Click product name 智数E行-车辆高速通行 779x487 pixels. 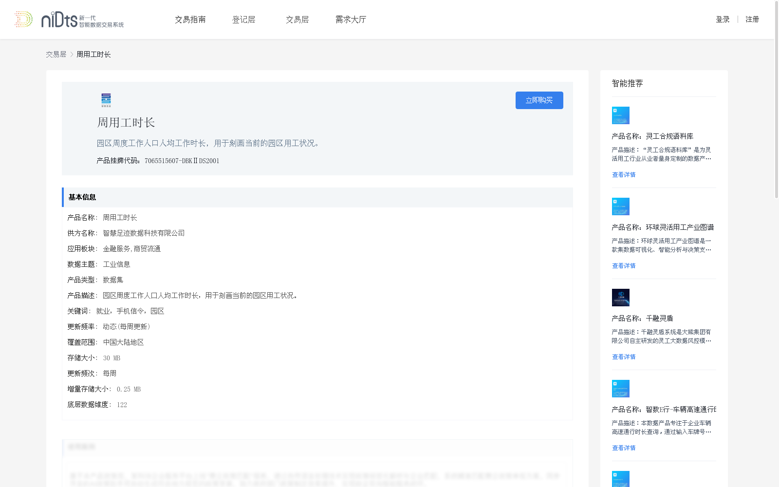[x=681, y=410]
